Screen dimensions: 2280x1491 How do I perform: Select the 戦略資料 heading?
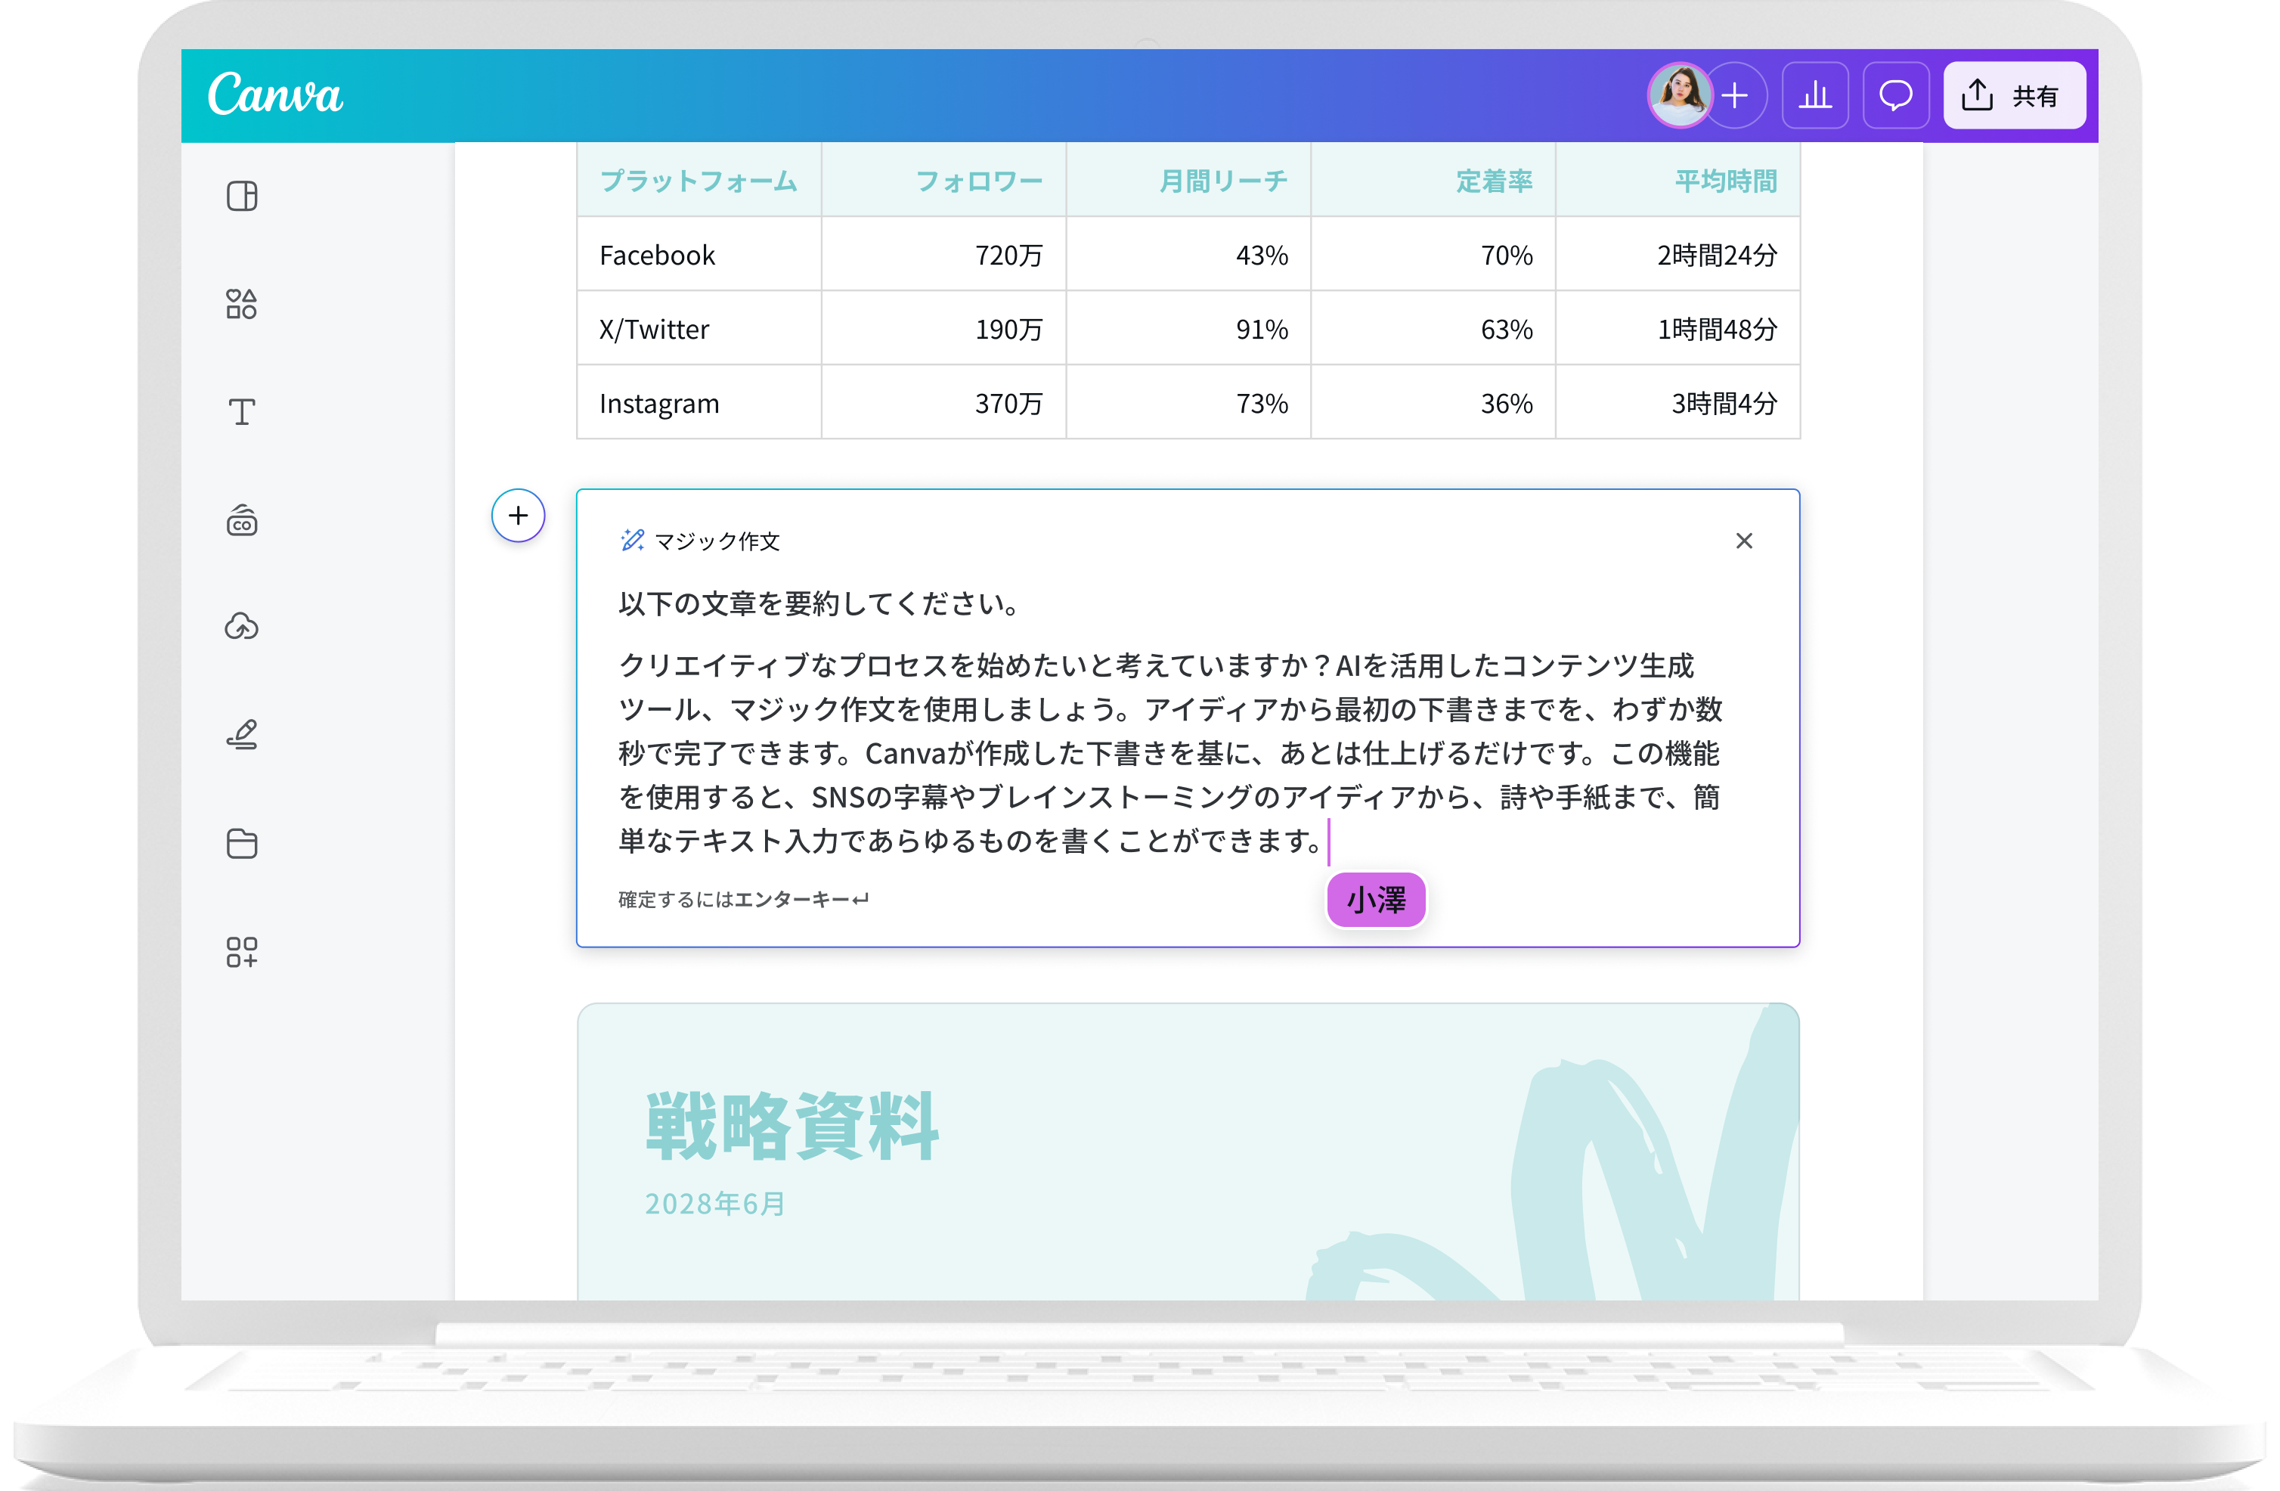point(791,1125)
